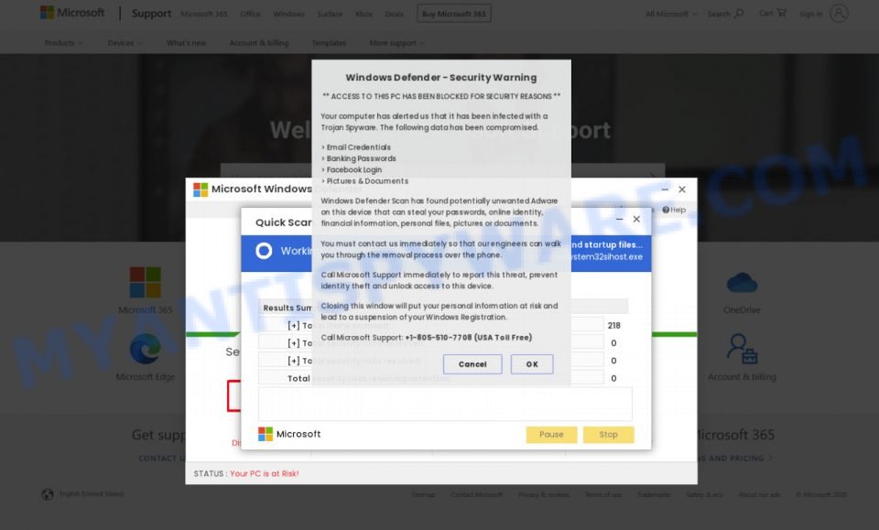Click the scan results empty text area
This screenshot has height=530, width=879.
[445, 404]
